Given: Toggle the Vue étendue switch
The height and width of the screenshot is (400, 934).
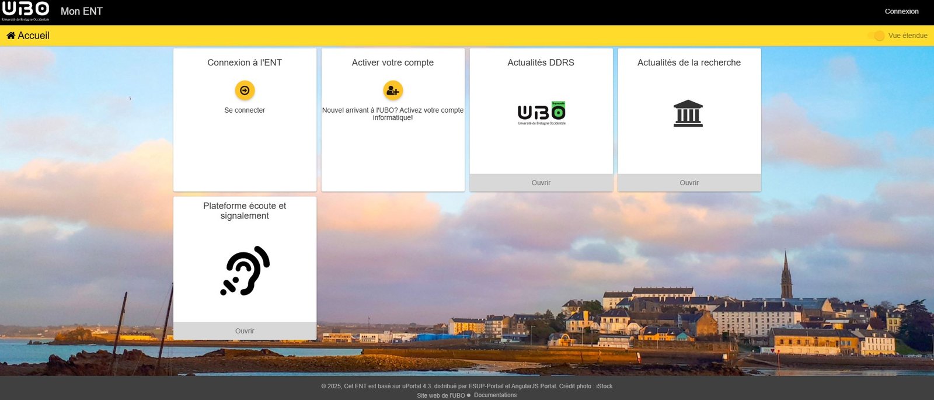Looking at the screenshot, I should coord(876,36).
